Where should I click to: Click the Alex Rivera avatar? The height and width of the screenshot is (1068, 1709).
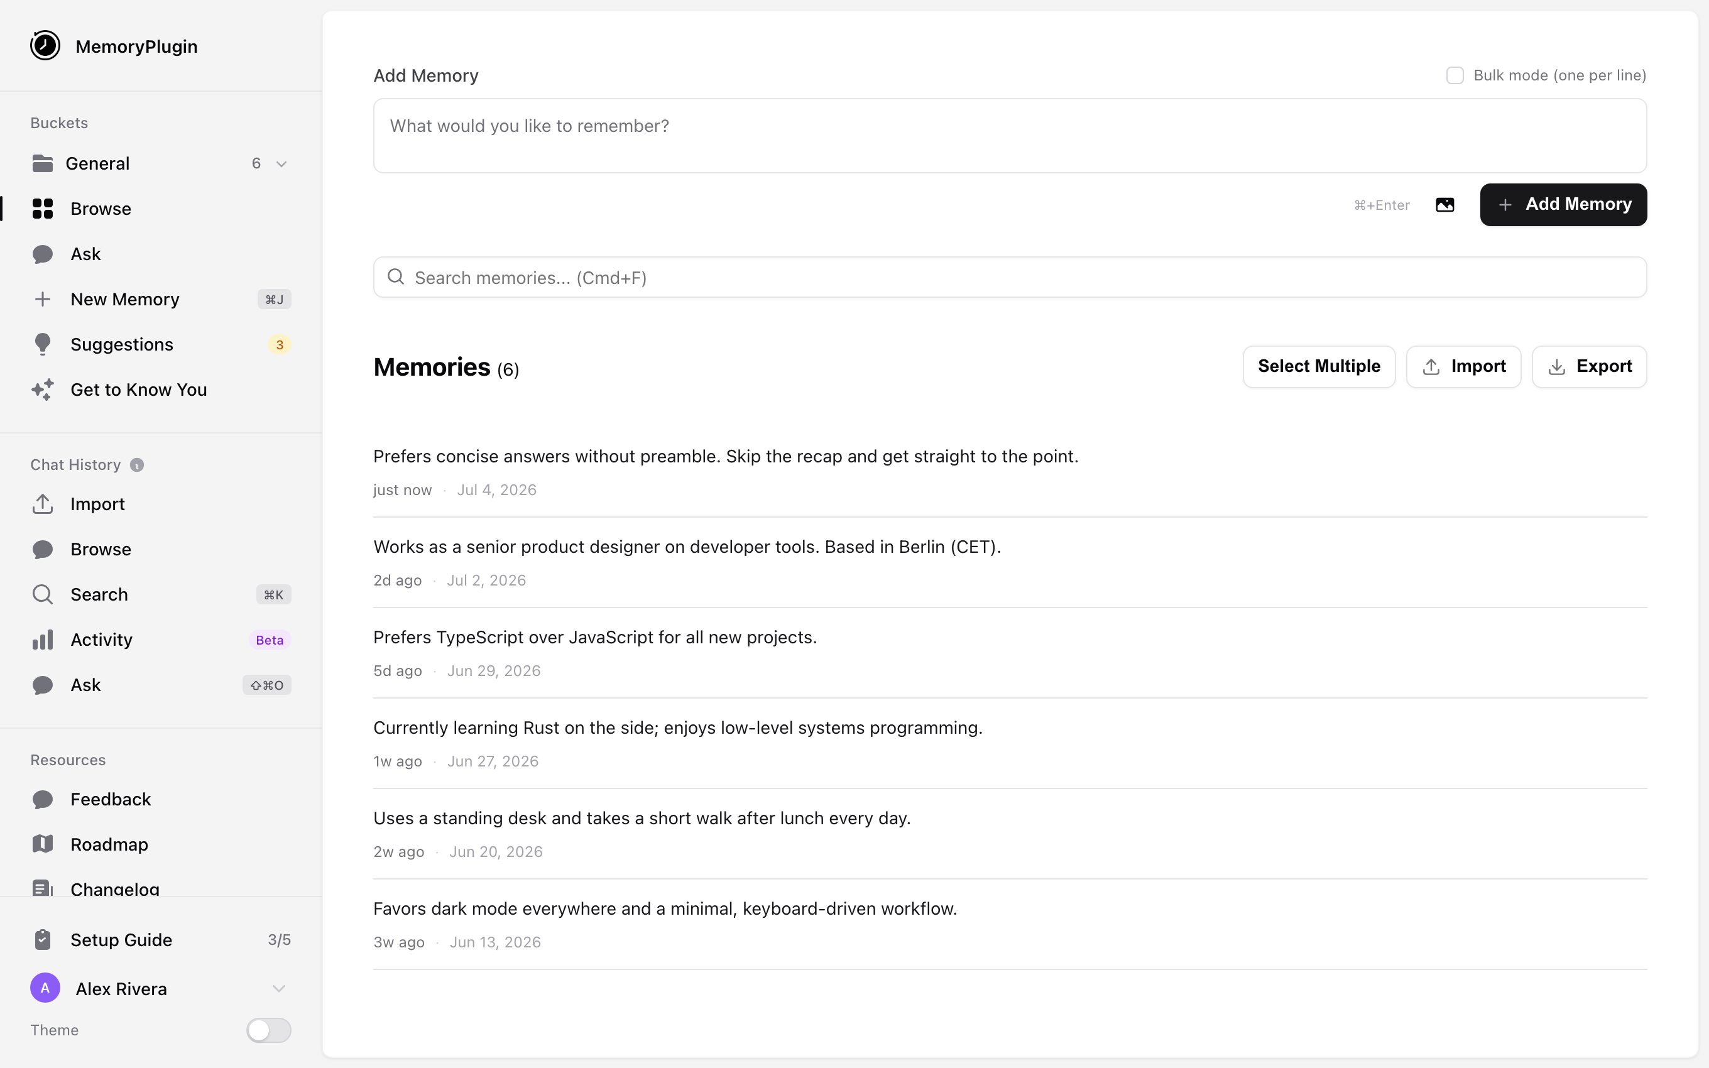(45, 988)
